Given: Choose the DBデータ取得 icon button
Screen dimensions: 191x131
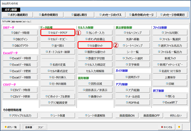Looking at the screenshot, I should point(20,33).
